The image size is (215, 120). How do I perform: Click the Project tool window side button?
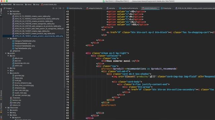tap(1, 12)
